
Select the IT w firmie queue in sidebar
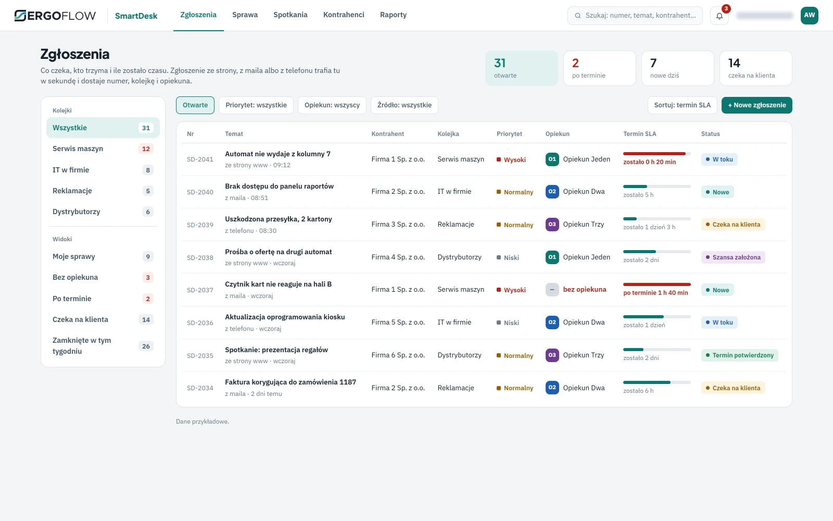(x=103, y=170)
